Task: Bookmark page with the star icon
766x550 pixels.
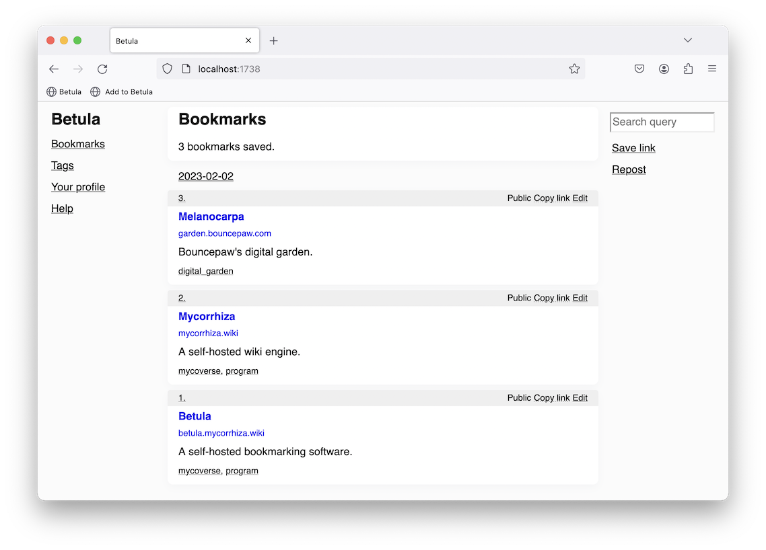Action: pyautogui.click(x=574, y=69)
